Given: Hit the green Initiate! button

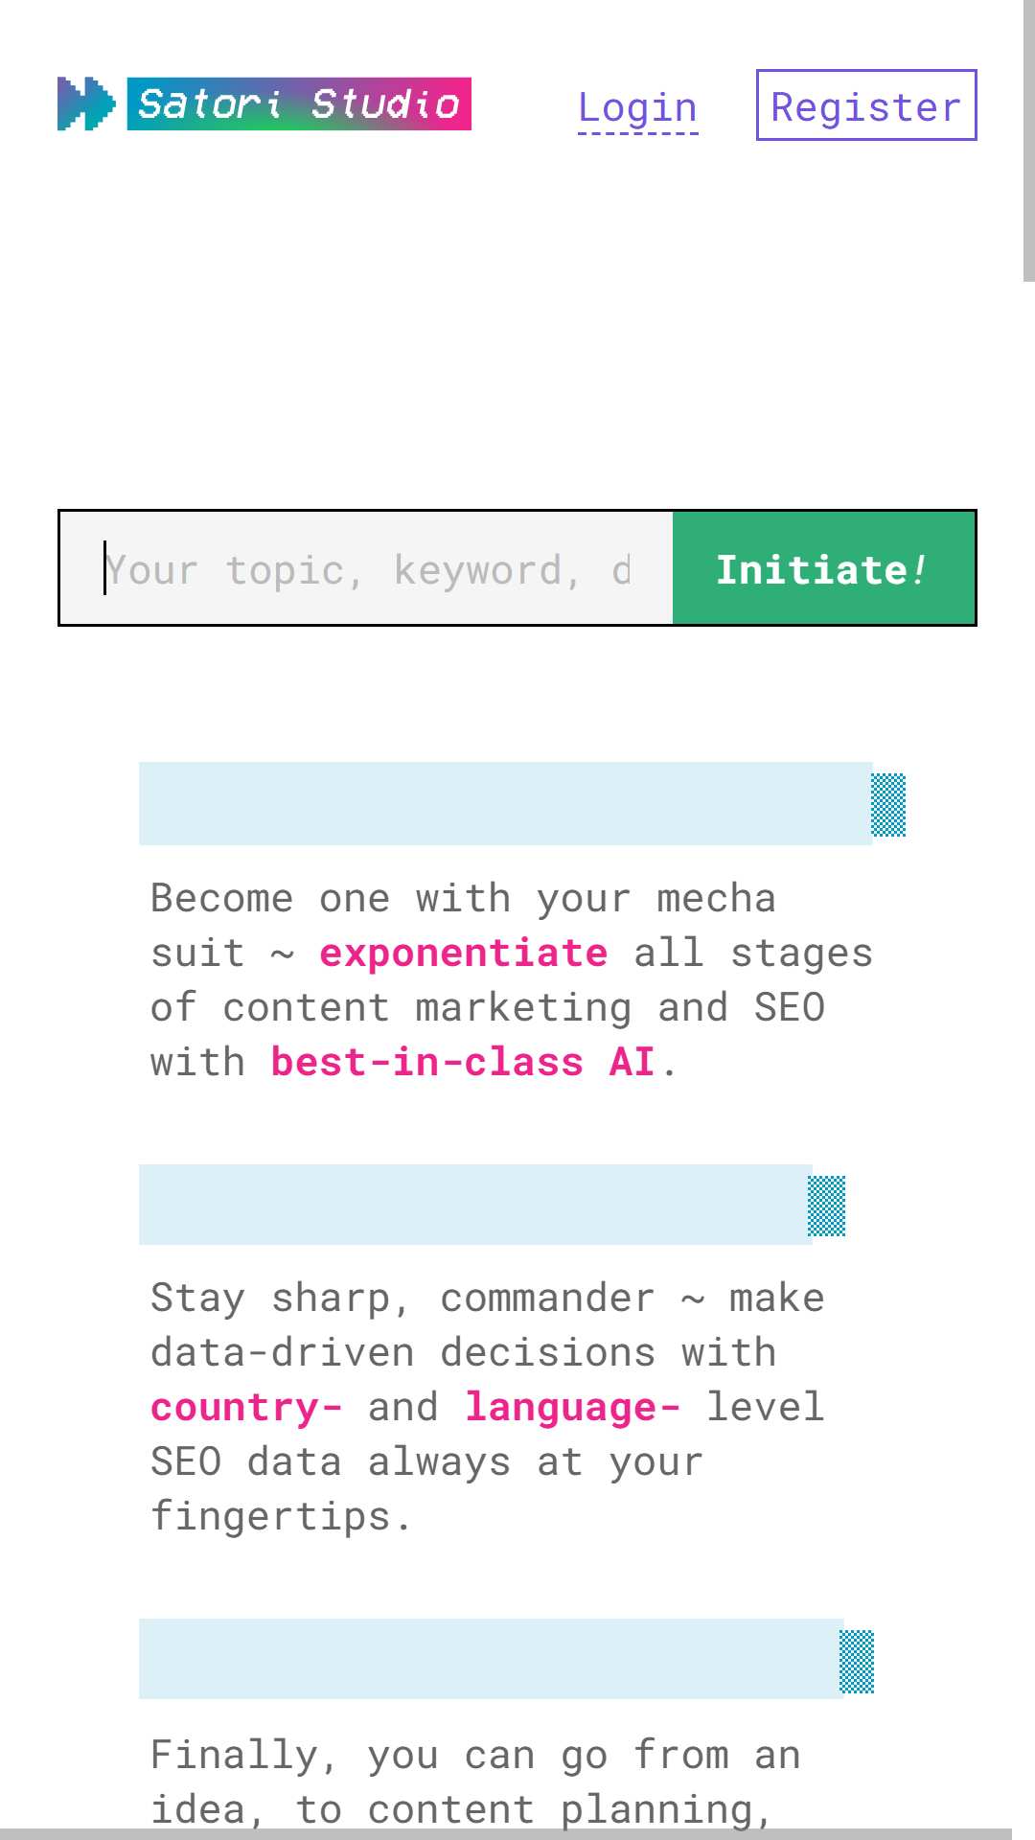Looking at the screenshot, I should pos(823,568).
